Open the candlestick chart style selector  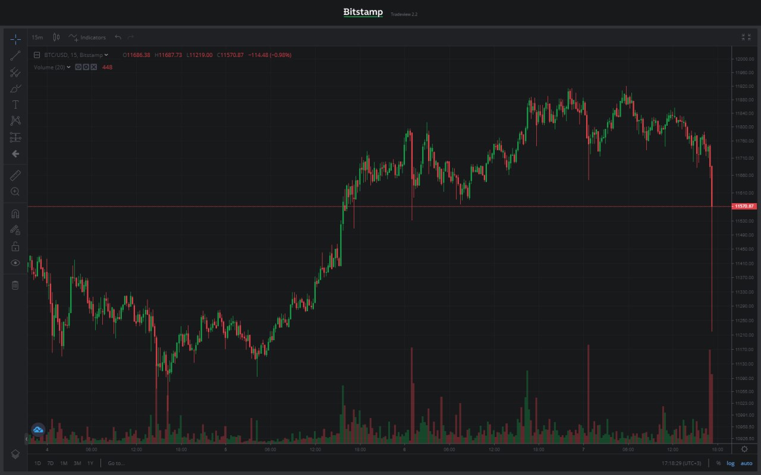click(x=56, y=37)
